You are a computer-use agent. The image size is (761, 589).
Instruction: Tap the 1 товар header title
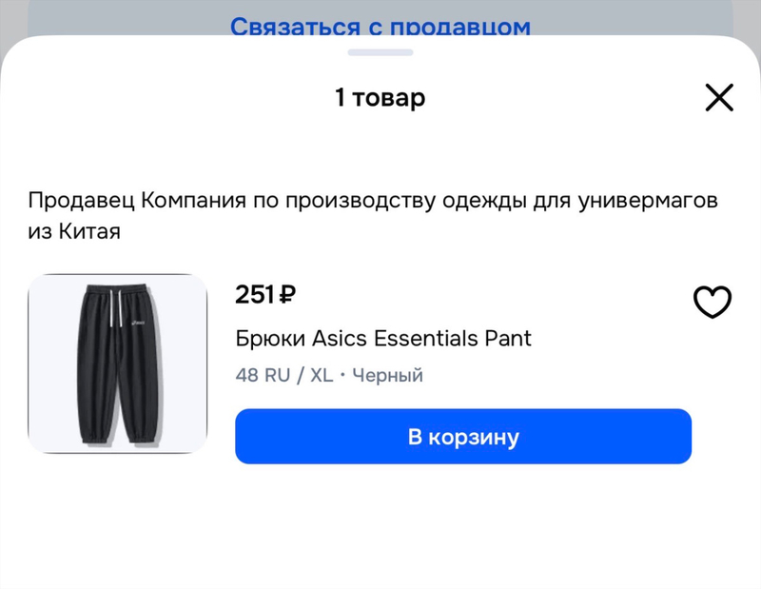coord(380,98)
